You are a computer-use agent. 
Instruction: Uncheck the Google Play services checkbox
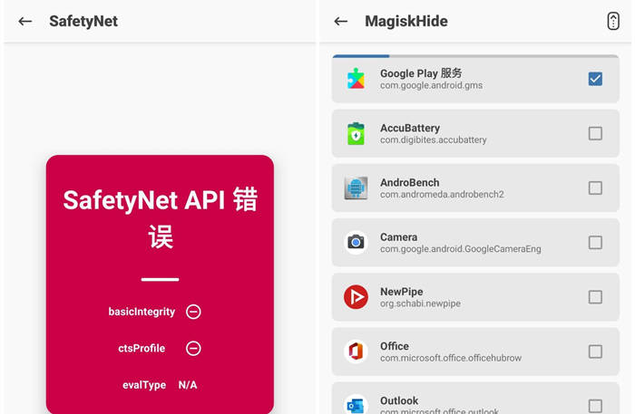595,79
